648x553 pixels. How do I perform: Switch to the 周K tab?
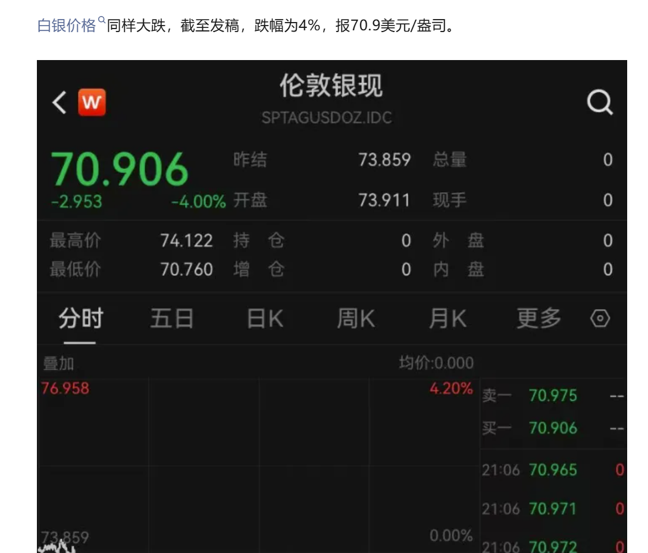(356, 318)
